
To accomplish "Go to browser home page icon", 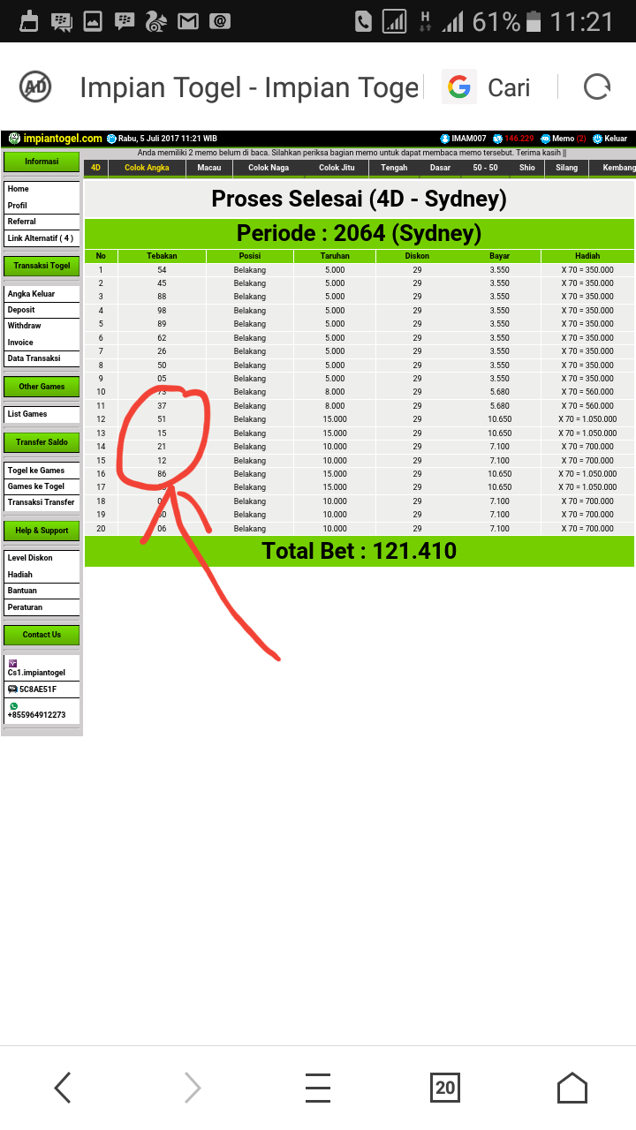I will (572, 1088).
